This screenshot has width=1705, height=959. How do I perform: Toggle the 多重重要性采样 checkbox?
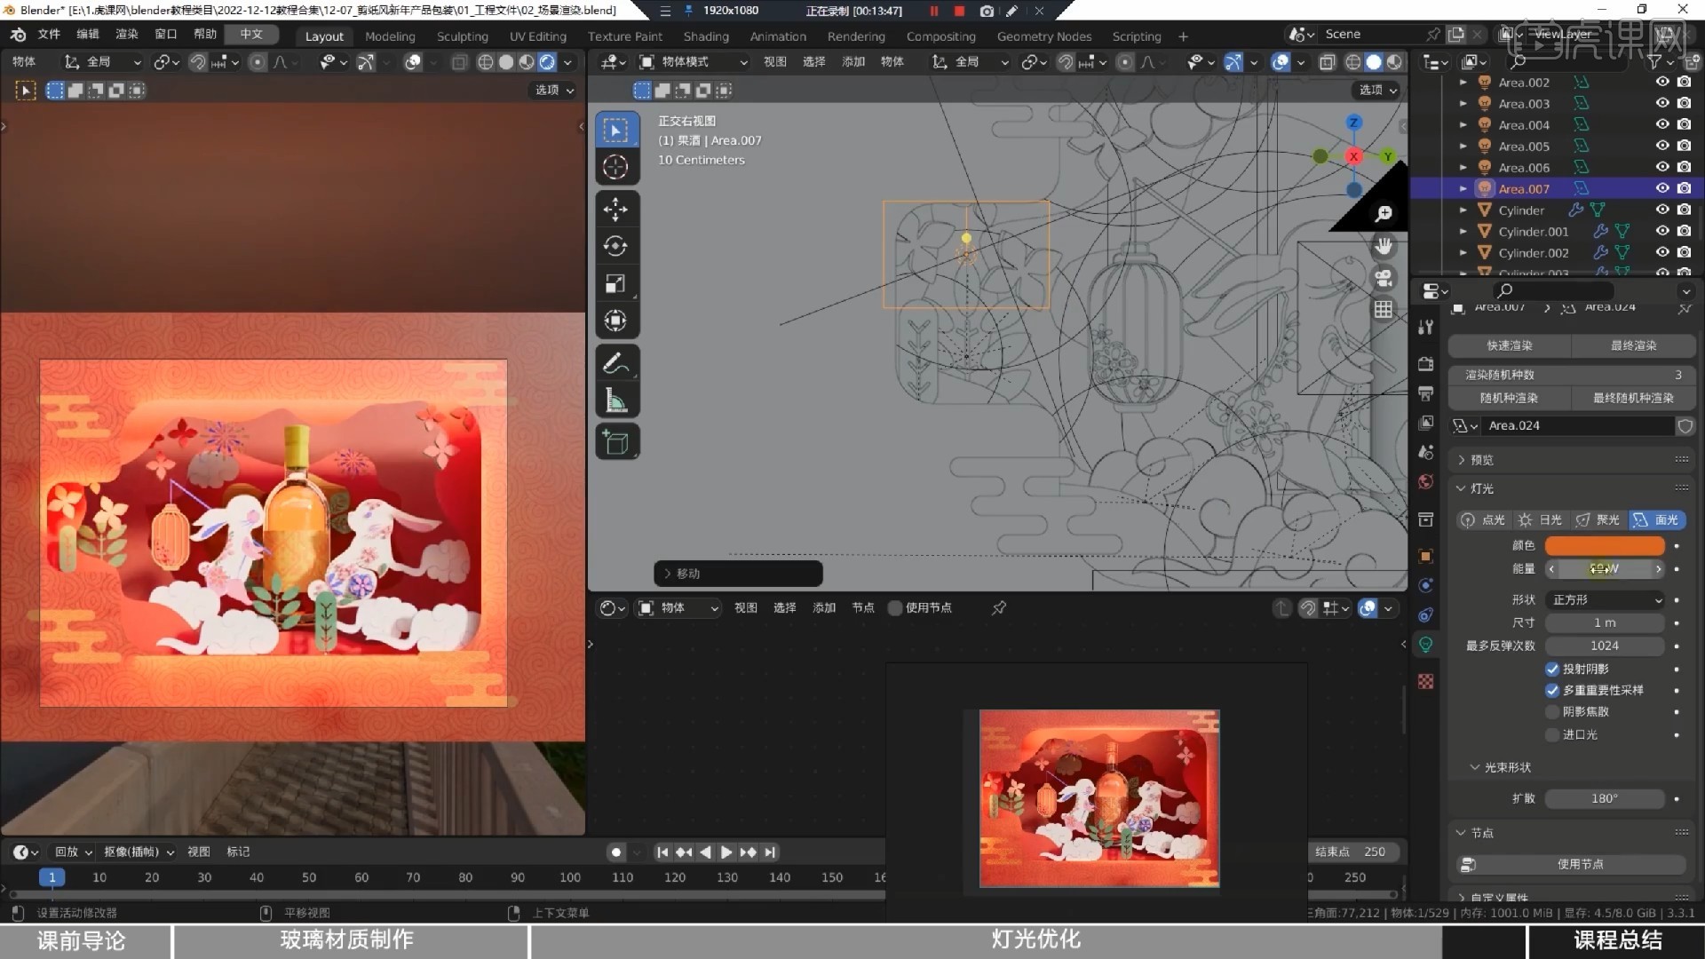1552,690
